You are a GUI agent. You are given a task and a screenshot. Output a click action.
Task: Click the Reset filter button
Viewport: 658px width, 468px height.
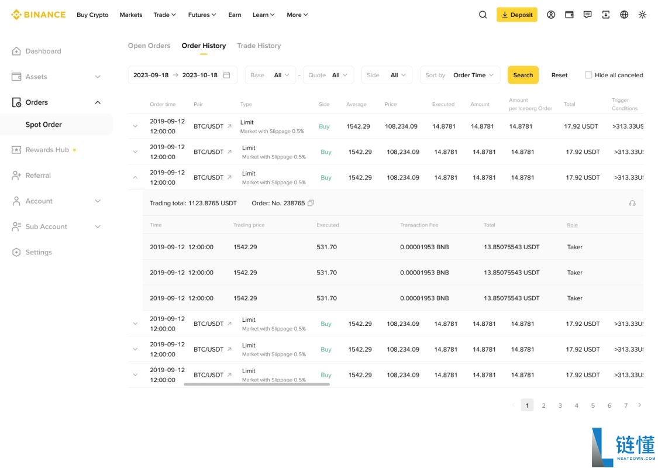[559, 75]
